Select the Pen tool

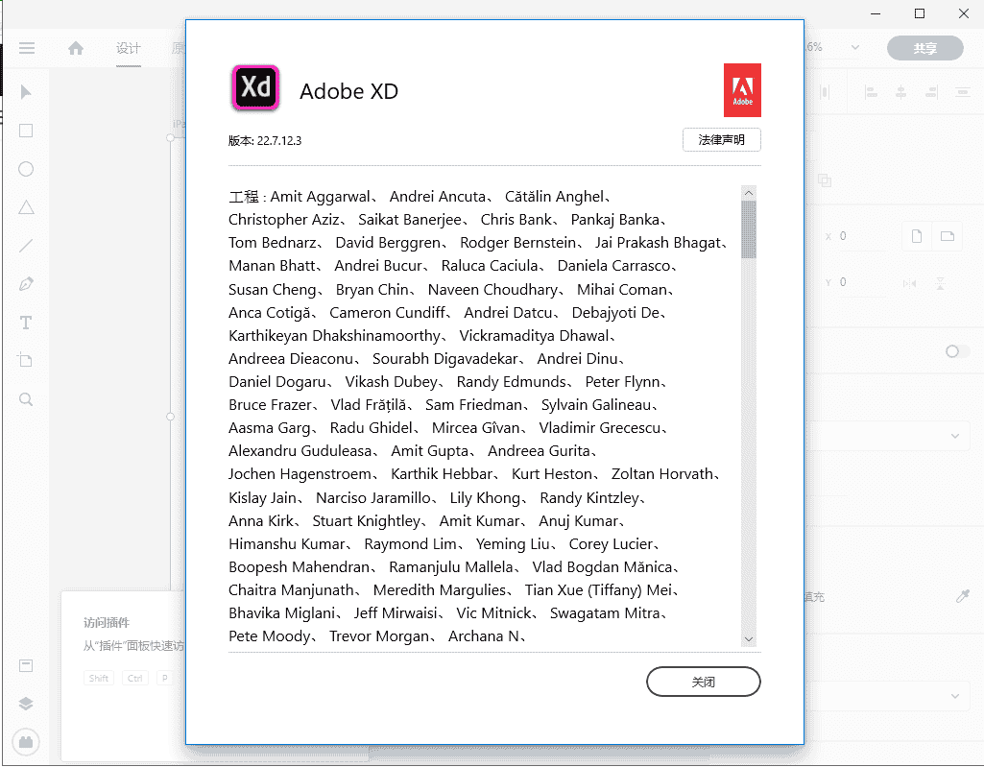pos(27,284)
